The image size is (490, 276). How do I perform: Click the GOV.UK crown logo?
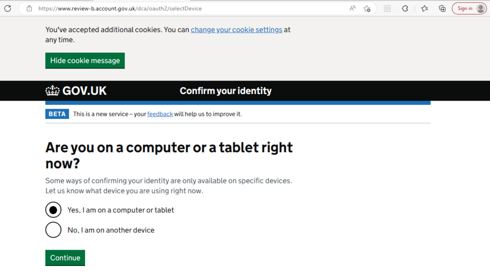coord(76,91)
